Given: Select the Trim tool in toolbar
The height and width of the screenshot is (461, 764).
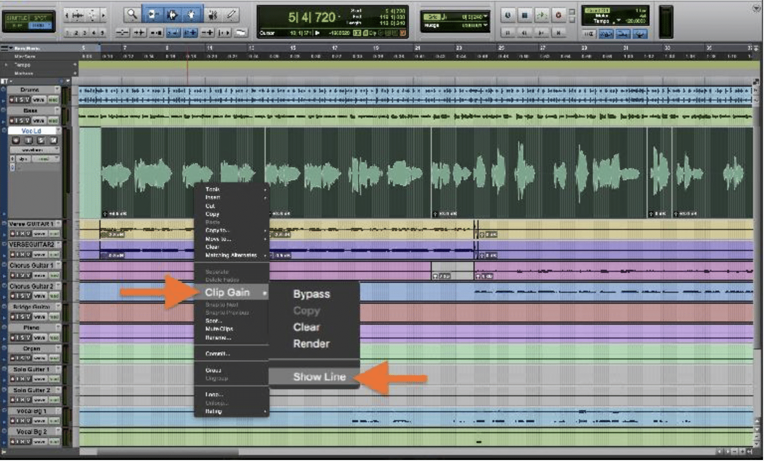Looking at the screenshot, I should (152, 15).
